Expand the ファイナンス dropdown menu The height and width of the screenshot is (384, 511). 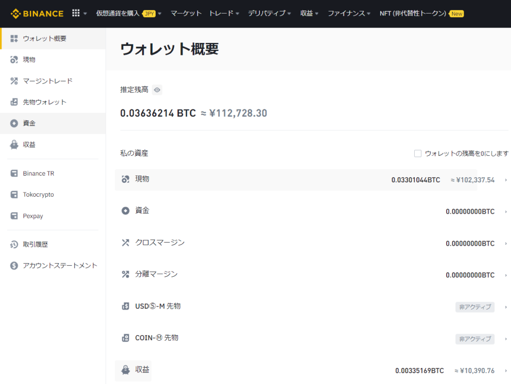pyautogui.click(x=349, y=13)
